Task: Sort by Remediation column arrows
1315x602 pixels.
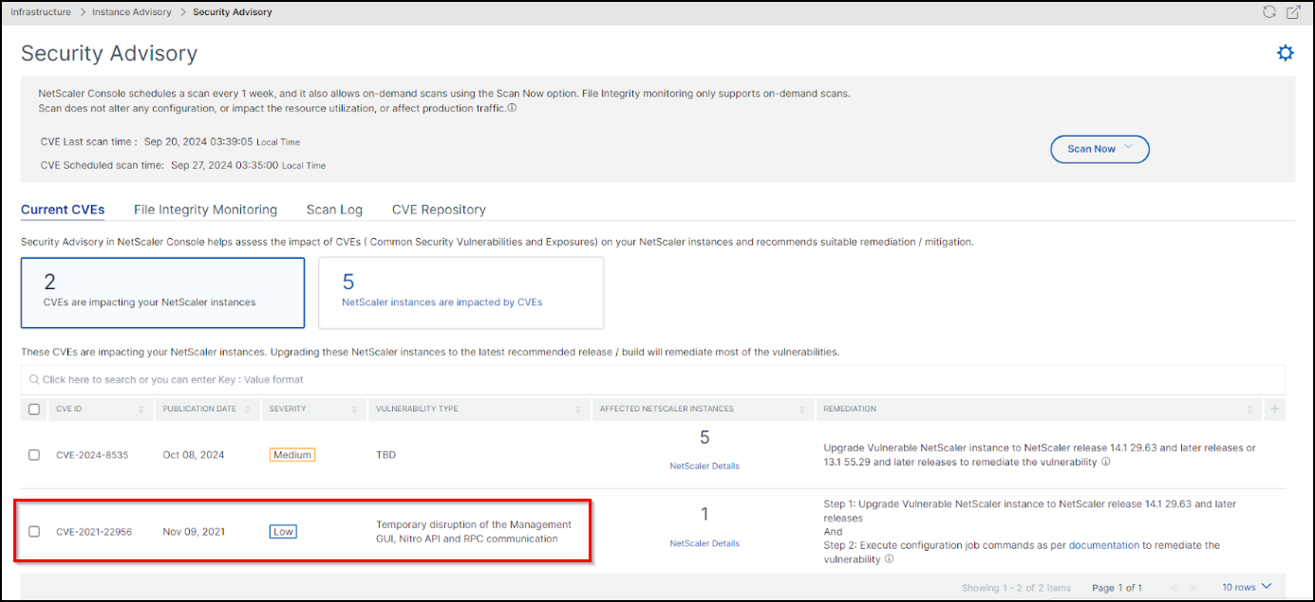Action: (x=1249, y=409)
